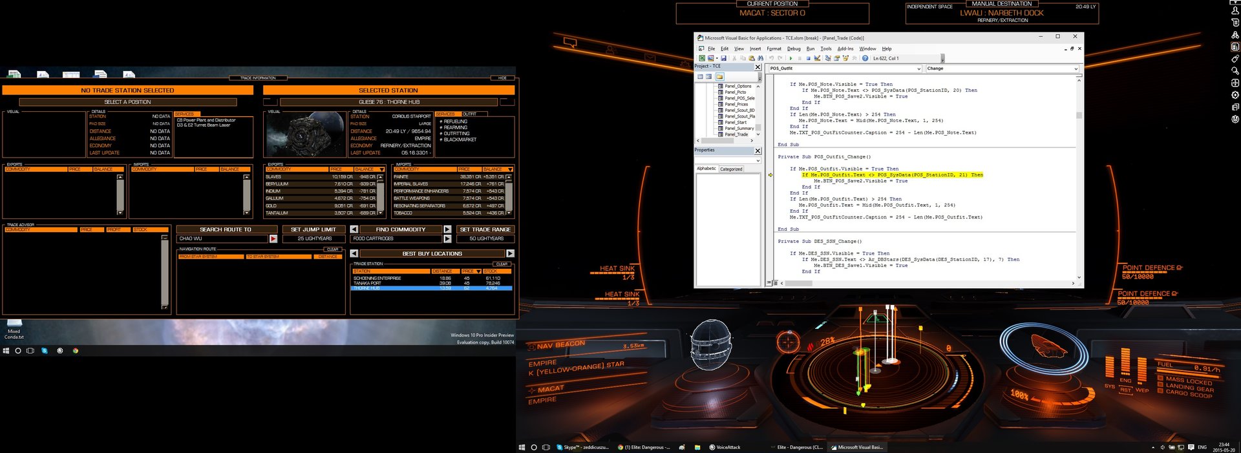Close the Properties pane
The height and width of the screenshot is (453, 1241).
pos(758,151)
